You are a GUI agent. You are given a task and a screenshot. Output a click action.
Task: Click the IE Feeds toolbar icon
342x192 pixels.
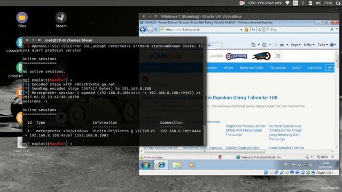265,45
